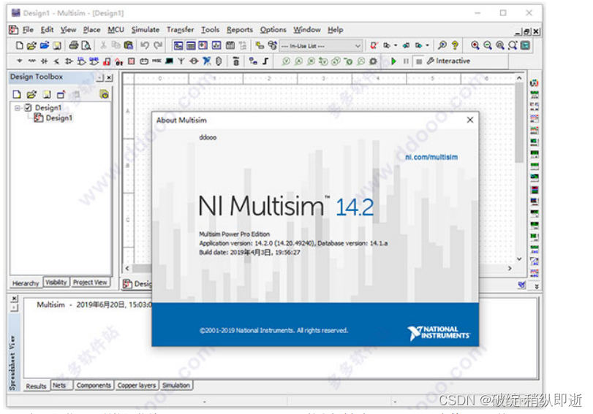The height and width of the screenshot is (414, 593).
Task: Open the Options menu
Action: (x=273, y=29)
